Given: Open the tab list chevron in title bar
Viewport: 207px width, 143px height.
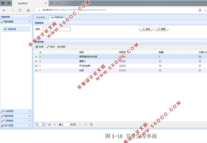Looking at the screenshot, I should 58,3.
